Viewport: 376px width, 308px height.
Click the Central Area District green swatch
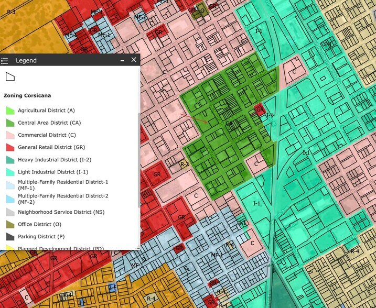tap(10, 123)
